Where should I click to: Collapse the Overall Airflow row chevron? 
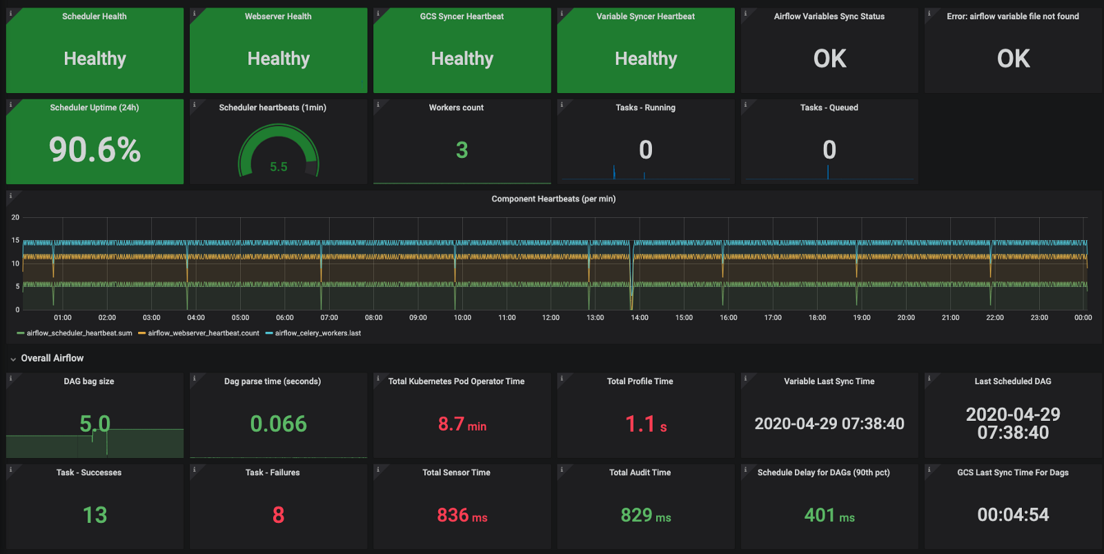click(13, 359)
